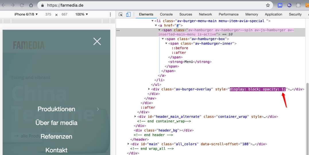
Task: Switch to the Network tab
Action: click(x=205, y=14)
